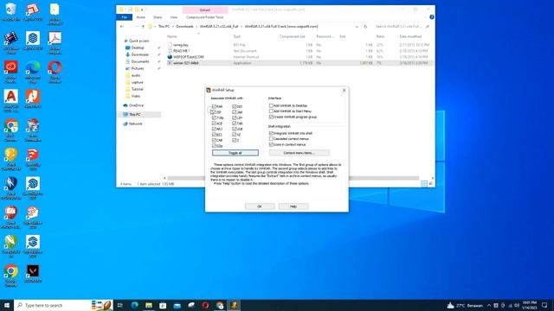Click the Extract contextual tab

tap(205, 10)
